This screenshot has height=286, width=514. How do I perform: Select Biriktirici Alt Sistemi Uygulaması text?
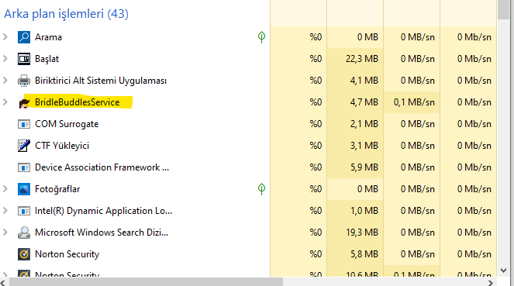101,81
